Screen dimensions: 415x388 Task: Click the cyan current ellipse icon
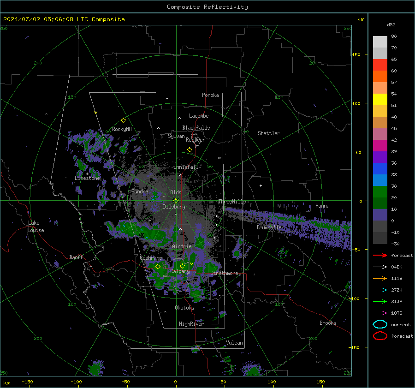[380, 324]
